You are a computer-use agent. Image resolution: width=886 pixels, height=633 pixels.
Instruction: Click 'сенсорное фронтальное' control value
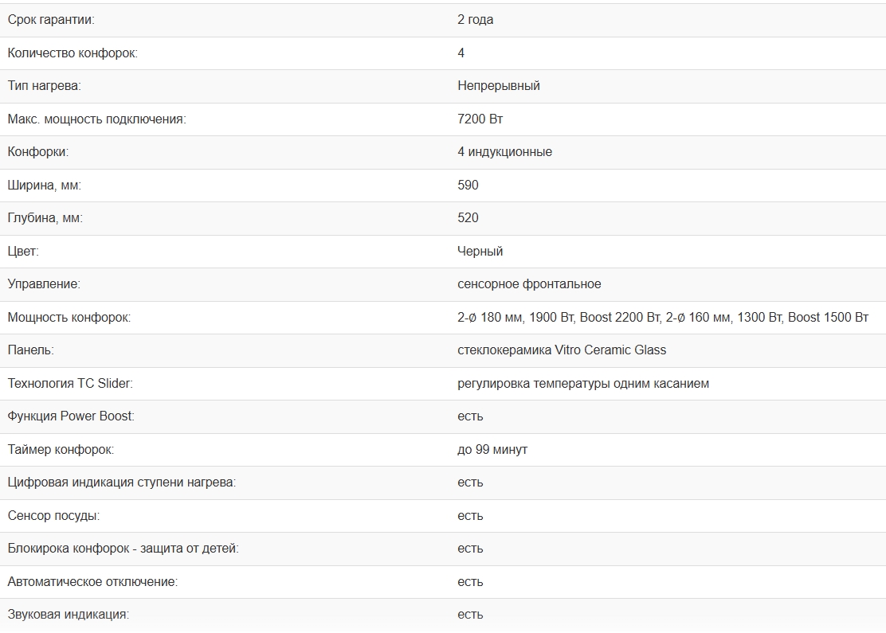point(529,284)
